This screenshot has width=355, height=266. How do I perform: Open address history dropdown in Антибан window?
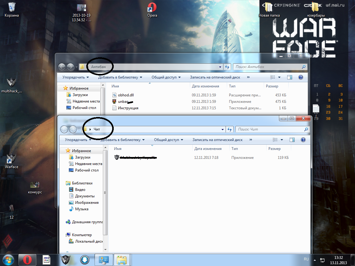click(220, 67)
